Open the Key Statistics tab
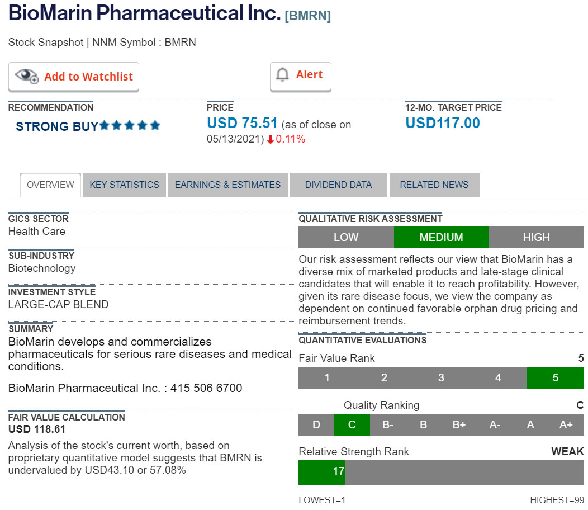The image size is (588, 510). pyautogui.click(x=124, y=185)
